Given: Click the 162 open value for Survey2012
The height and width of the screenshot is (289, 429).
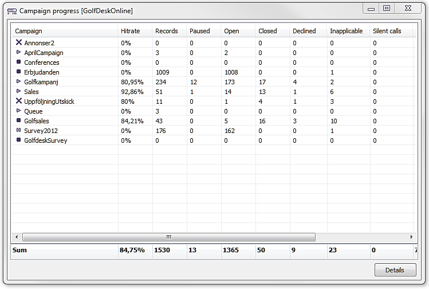Looking at the screenshot, I should [230, 131].
